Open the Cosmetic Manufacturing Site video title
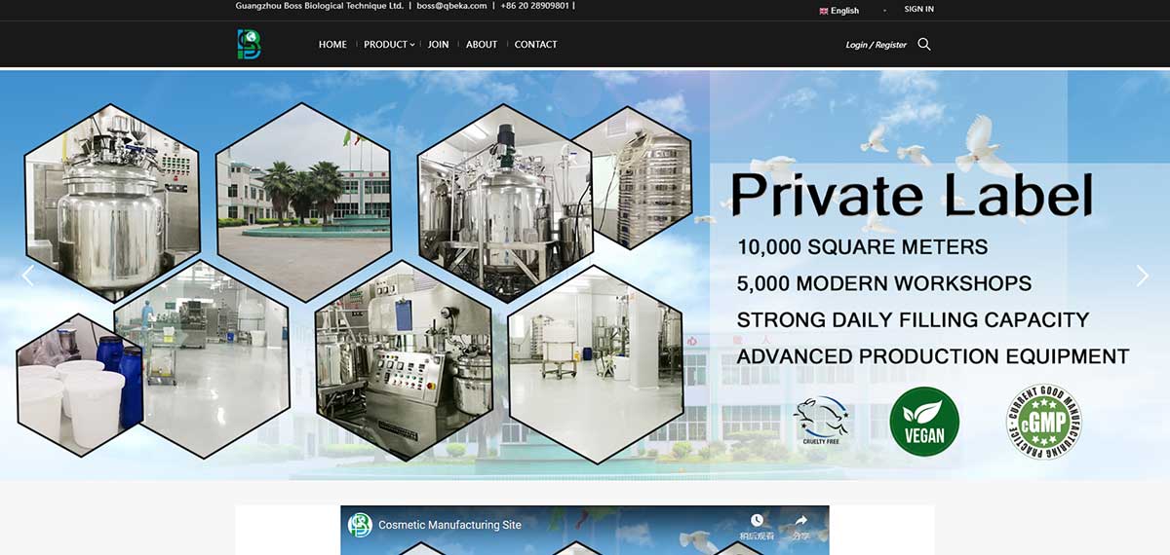This screenshot has height=555, width=1170. coord(449,525)
